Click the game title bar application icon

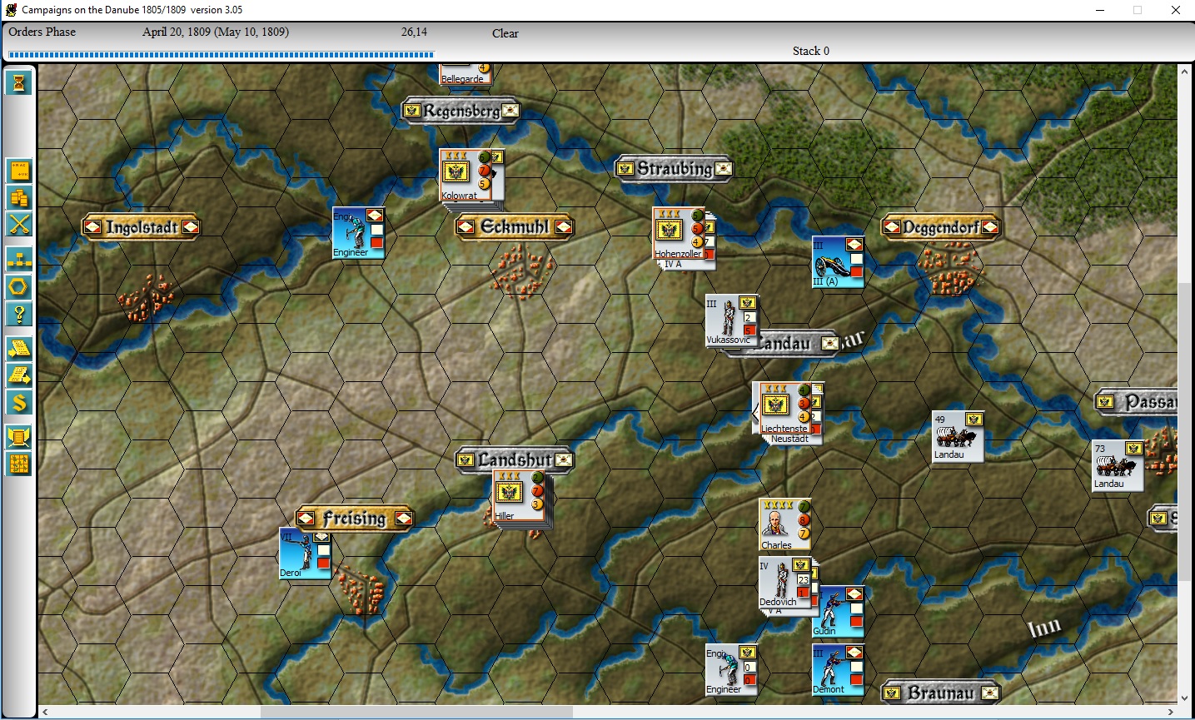tap(11, 10)
